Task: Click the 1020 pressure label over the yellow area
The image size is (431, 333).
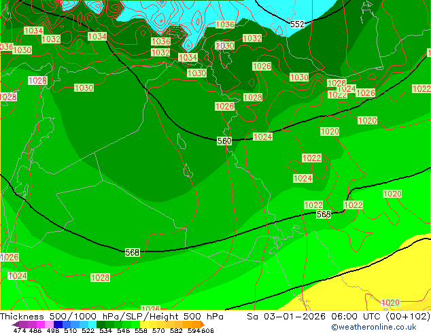Action: 390,303
